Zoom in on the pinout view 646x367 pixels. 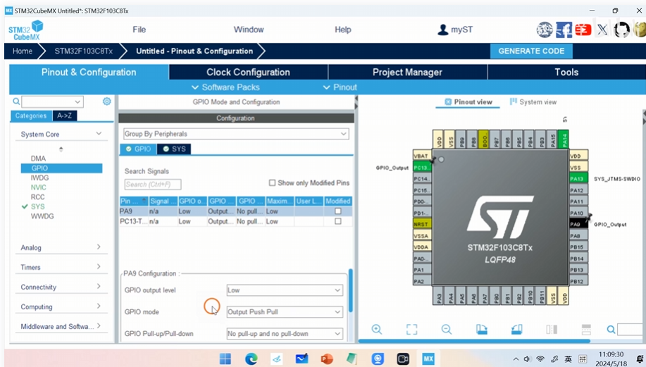click(x=377, y=329)
